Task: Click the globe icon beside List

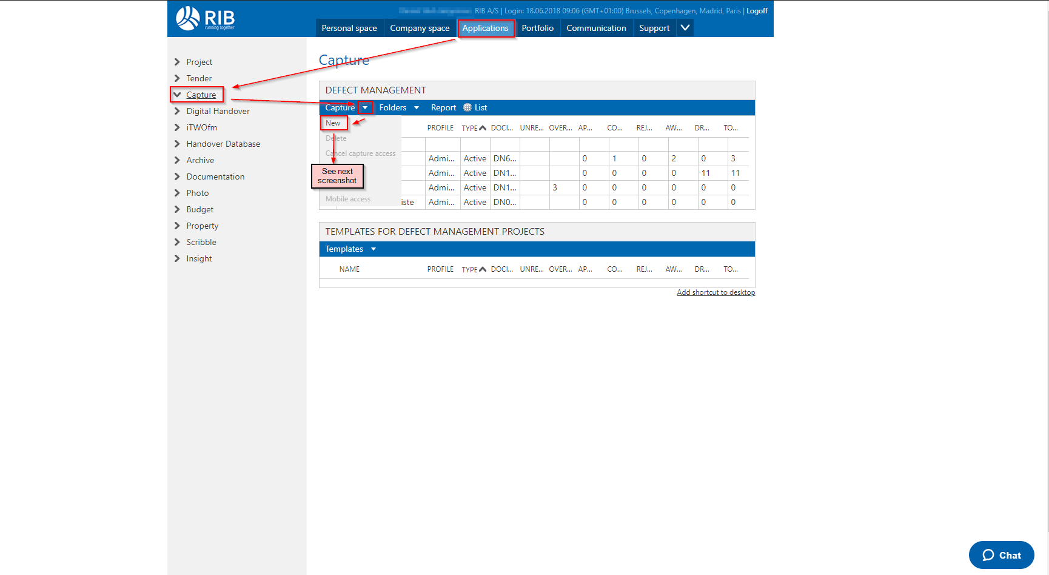Action: pyautogui.click(x=468, y=107)
